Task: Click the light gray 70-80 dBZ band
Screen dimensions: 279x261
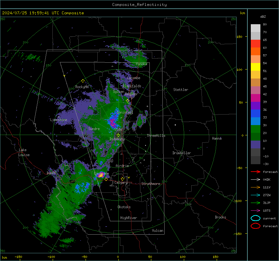Action: pos(255,28)
